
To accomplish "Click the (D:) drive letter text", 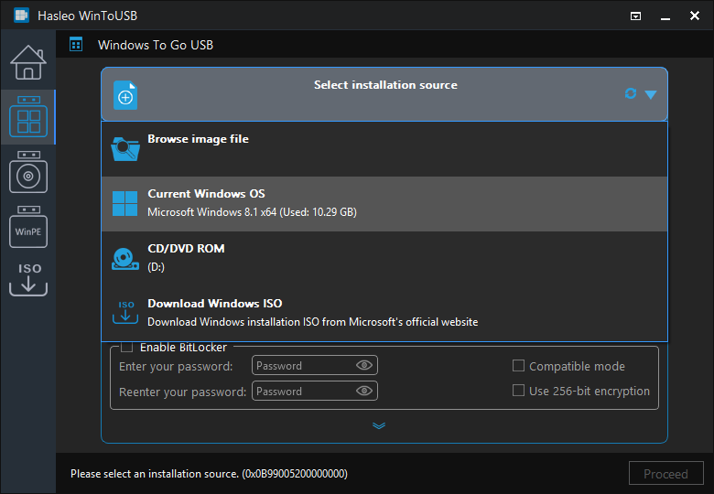I will click(x=156, y=267).
